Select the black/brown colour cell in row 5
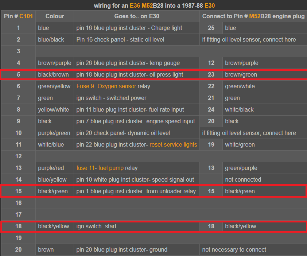The width and height of the screenshot is (307, 256). click(x=53, y=75)
